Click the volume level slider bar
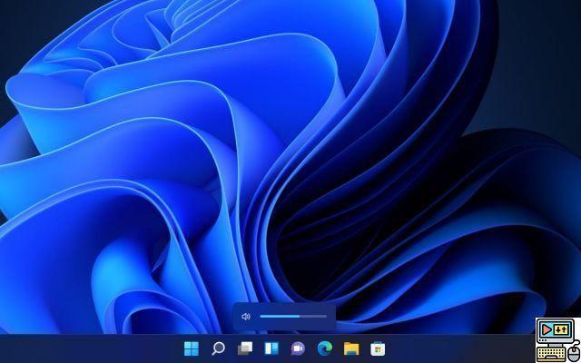 [293, 317]
